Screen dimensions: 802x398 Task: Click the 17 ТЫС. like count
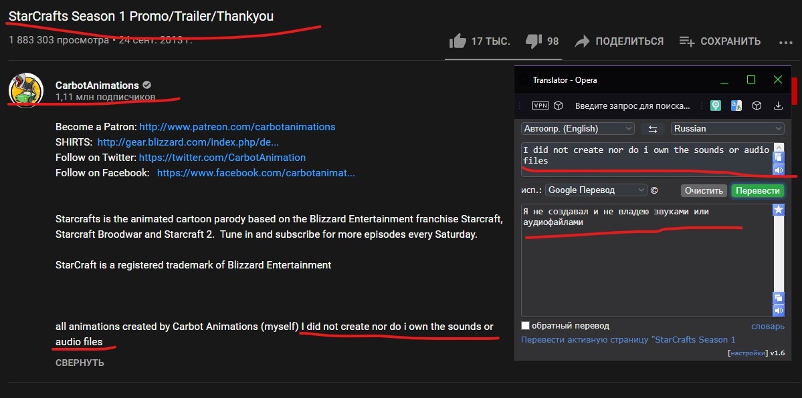[490, 41]
